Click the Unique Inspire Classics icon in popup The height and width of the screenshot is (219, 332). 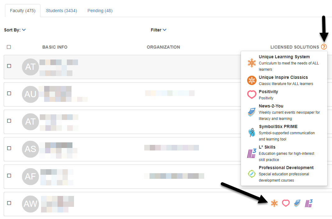tap(252, 80)
